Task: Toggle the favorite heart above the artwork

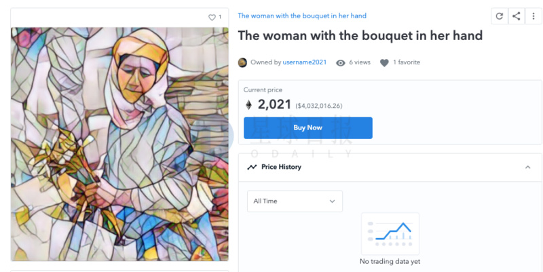Action: (212, 17)
